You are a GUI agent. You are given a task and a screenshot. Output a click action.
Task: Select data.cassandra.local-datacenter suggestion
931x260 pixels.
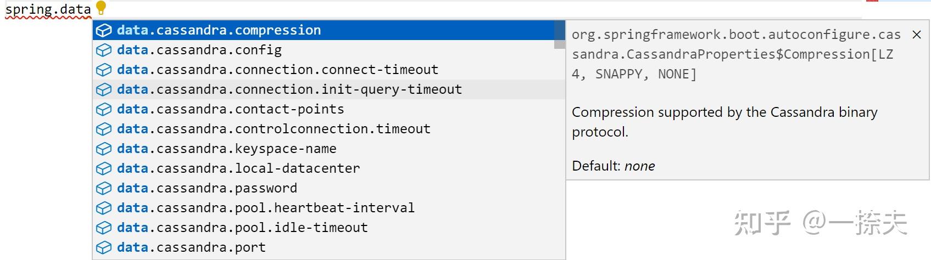click(x=328, y=168)
